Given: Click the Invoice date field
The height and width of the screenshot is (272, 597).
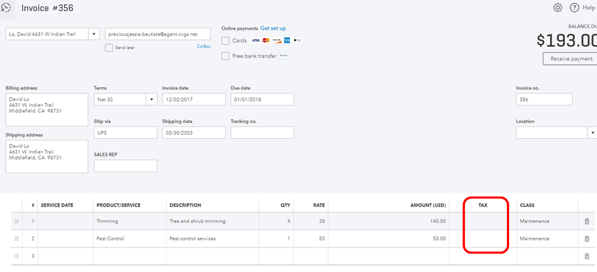Looking at the screenshot, I should [x=193, y=99].
